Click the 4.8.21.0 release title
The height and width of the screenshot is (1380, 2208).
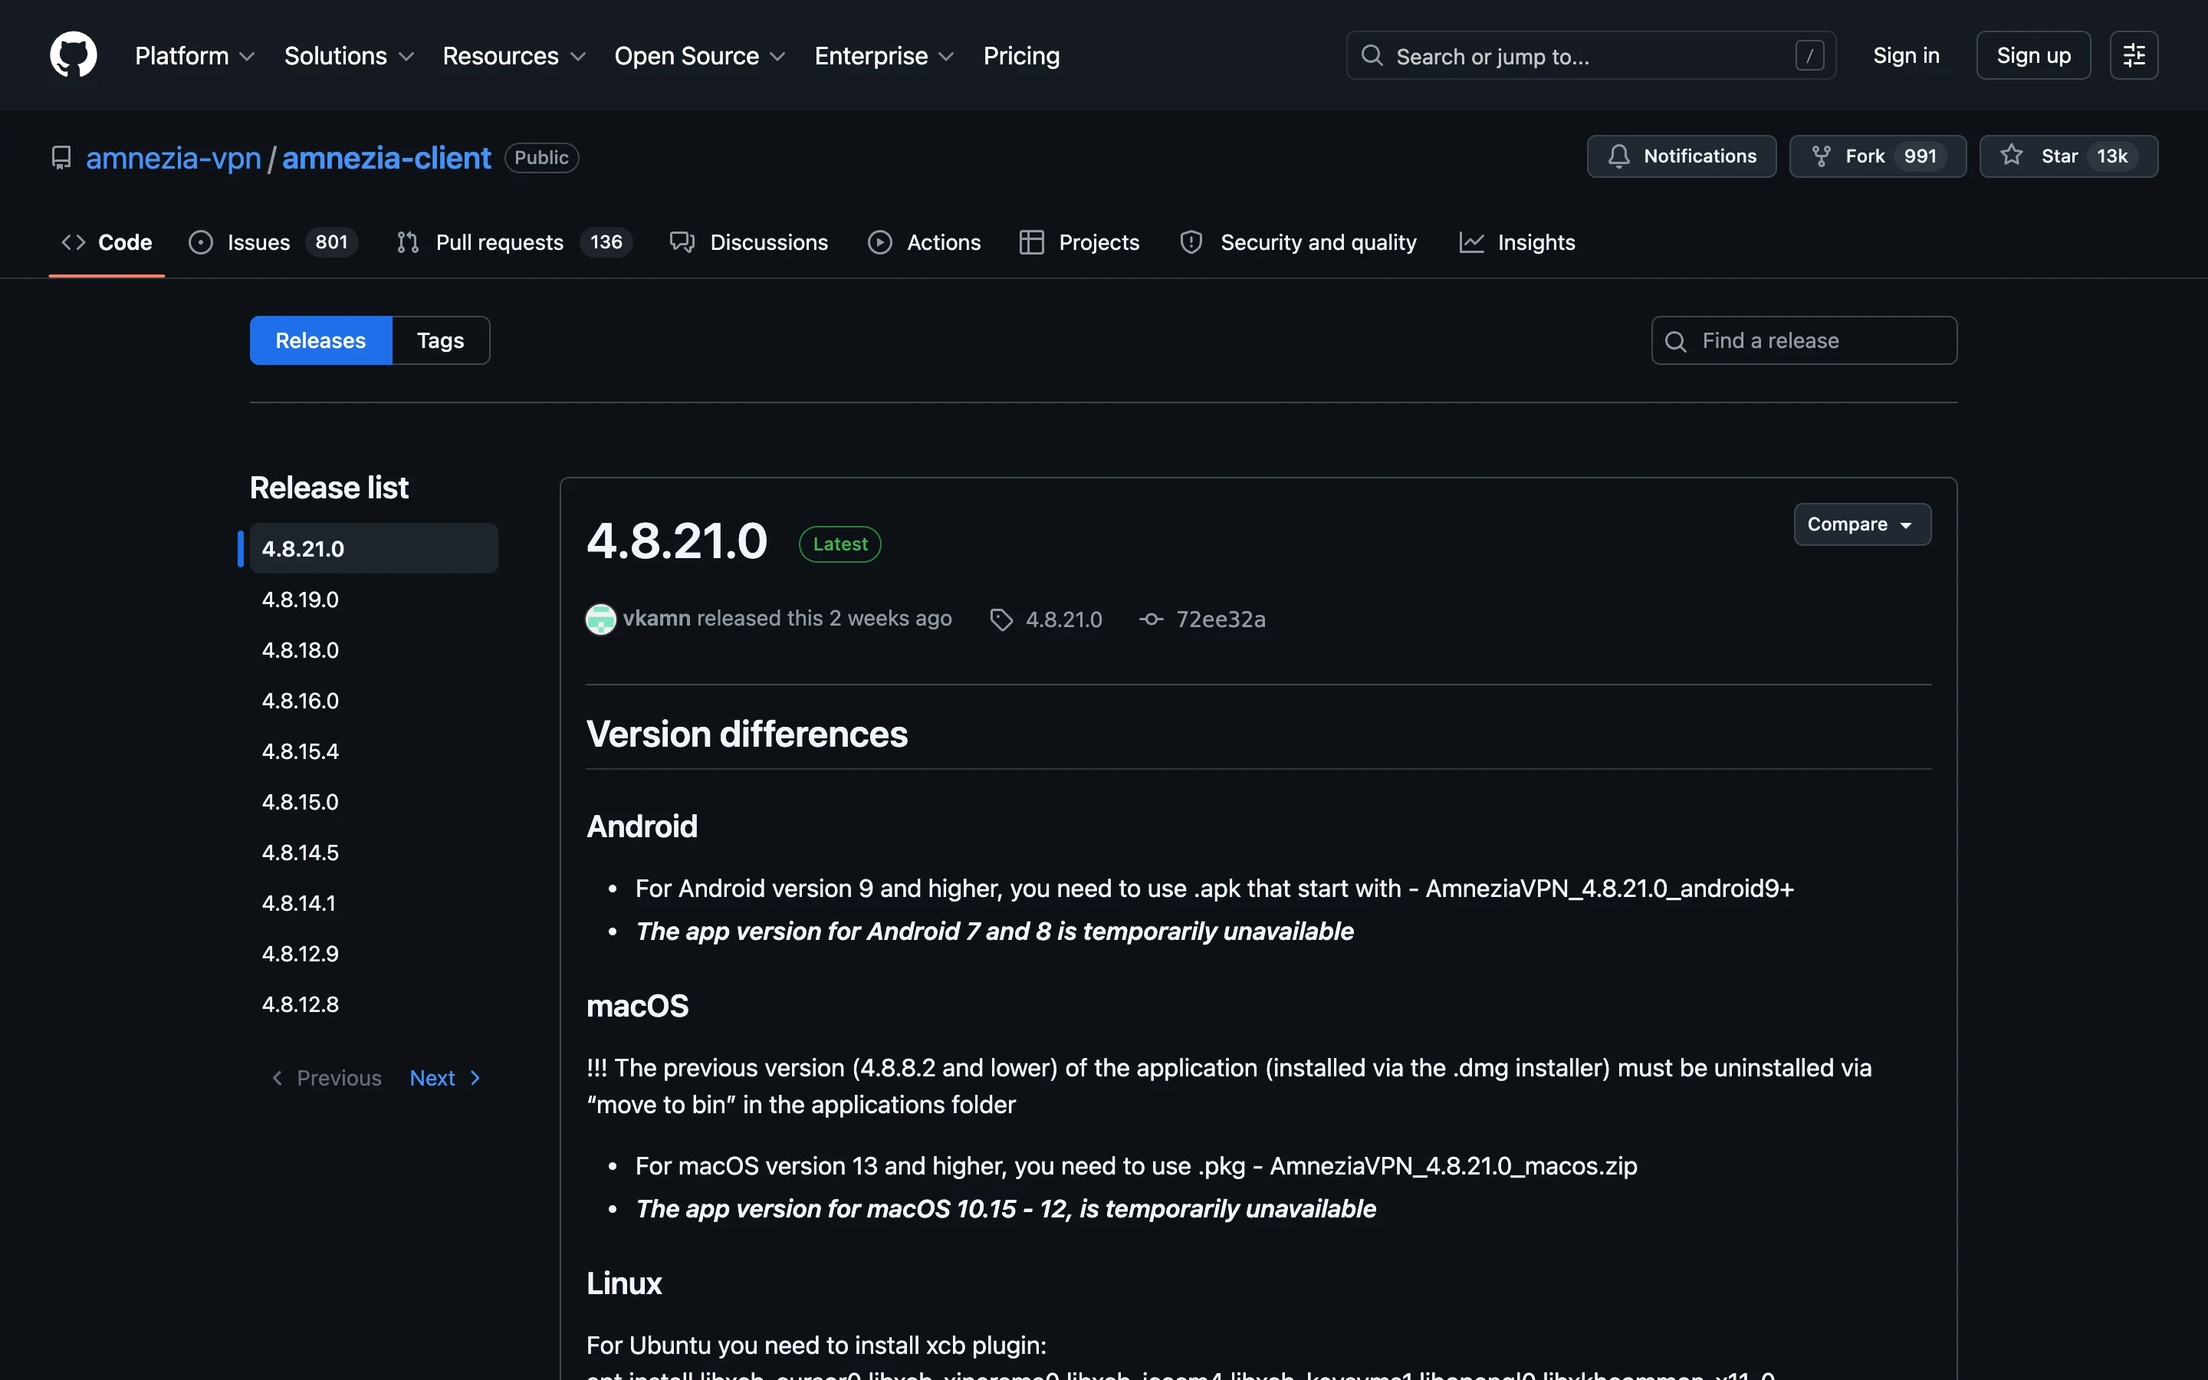click(x=677, y=541)
